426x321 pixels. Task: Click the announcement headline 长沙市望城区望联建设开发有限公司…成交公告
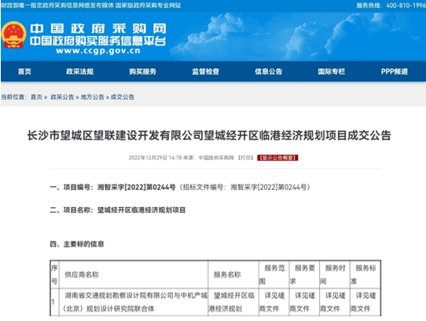(209, 136)
